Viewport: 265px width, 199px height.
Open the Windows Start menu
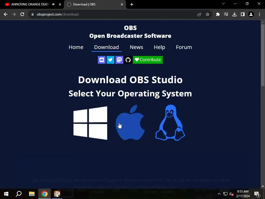[6, 194]
